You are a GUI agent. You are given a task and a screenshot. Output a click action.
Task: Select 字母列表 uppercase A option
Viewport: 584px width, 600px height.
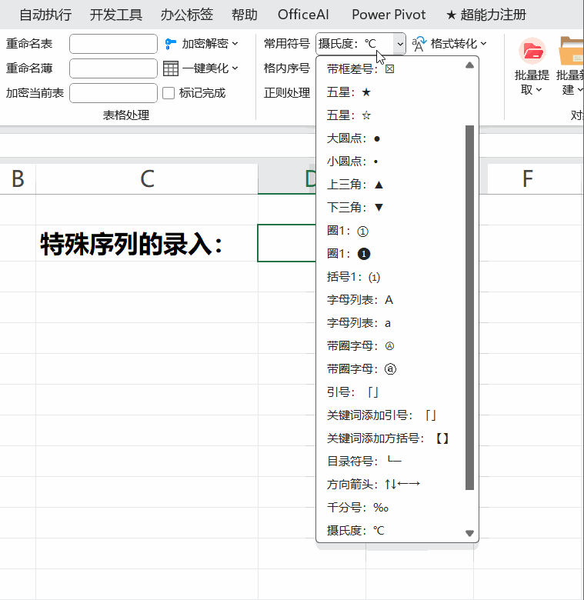click(x=390, y=300)
